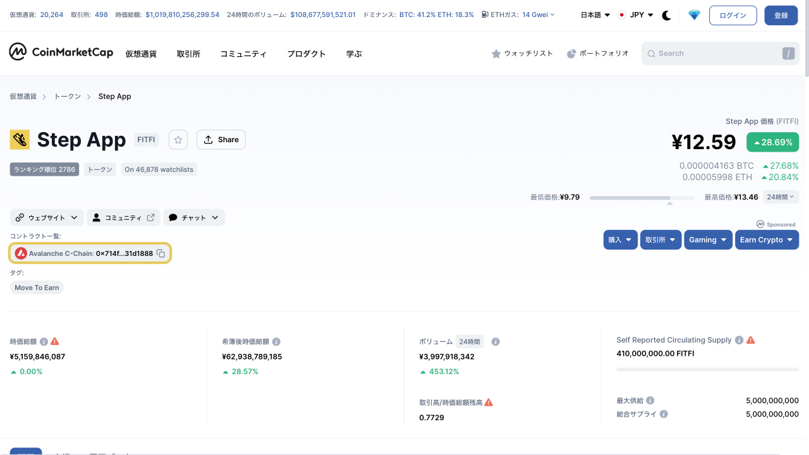The image size is (809, 455).
Task: Open the 24時間 price range dropdown
Action: 781,197
